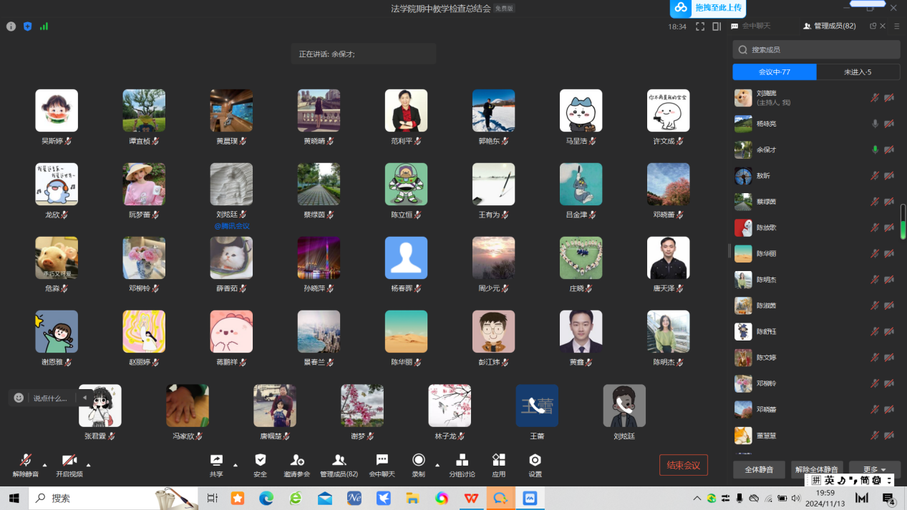The image size is (907, 510).
Task: Open the 应用 apps icon
Action: [x=499, y=461]
